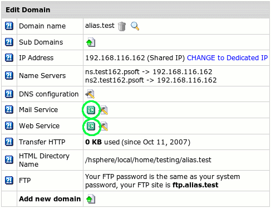This screenshot has width=271, height=208.
Task: Open help for Name Servers row
Action: [x=9, y=76]
